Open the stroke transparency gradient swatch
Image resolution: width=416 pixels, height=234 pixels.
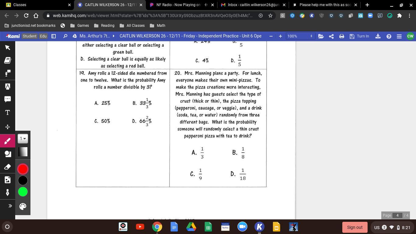click(x=23, y=152)
